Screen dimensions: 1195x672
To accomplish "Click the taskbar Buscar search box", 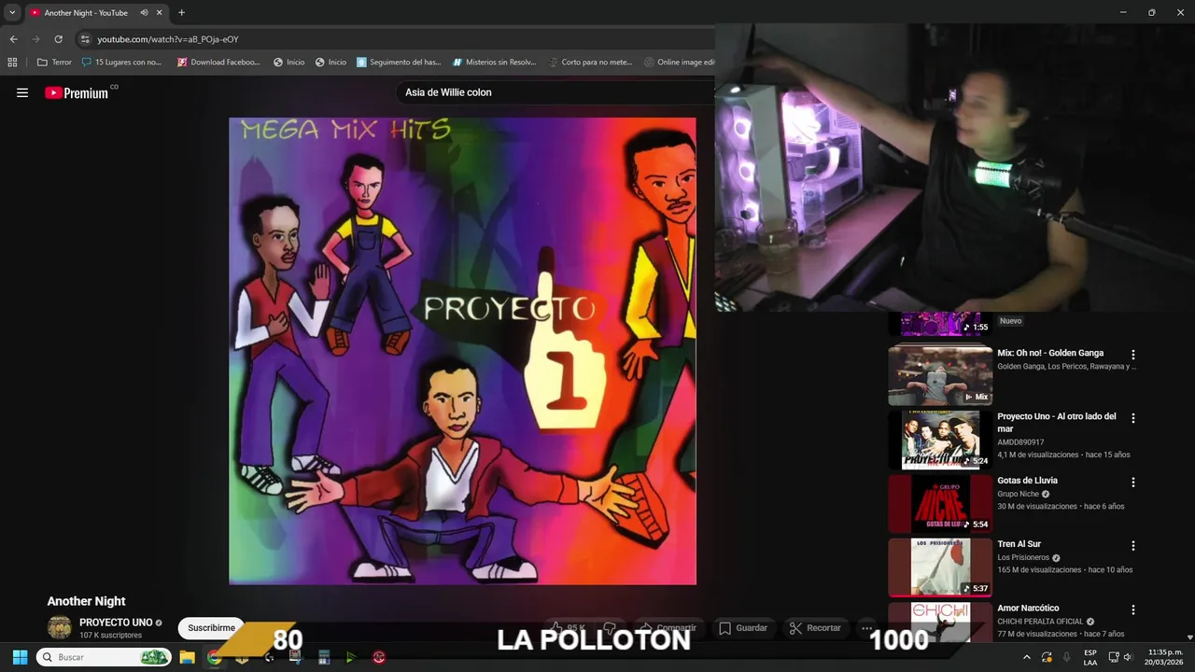I will coord(103,657).
